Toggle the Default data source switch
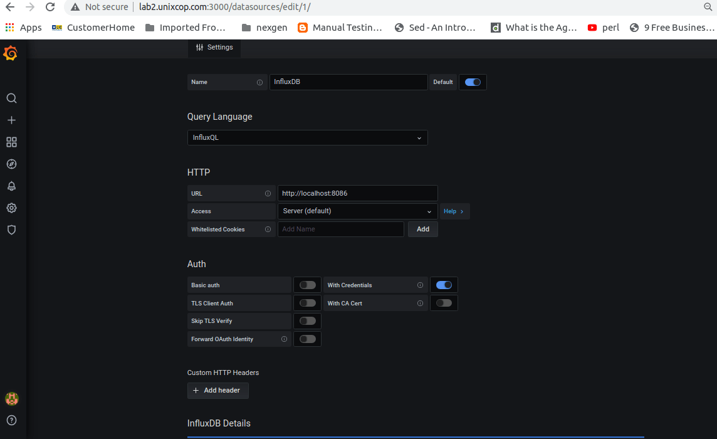 click(x=473, y=82)
